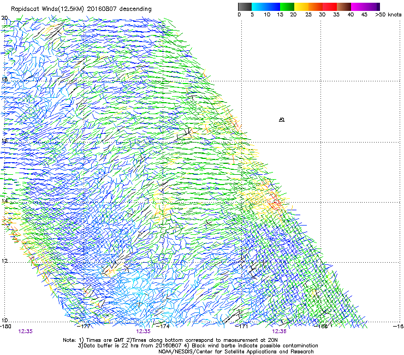The image size is (404, 355).
Task: Click the longitude label '-174'
Action: (163, 327)
